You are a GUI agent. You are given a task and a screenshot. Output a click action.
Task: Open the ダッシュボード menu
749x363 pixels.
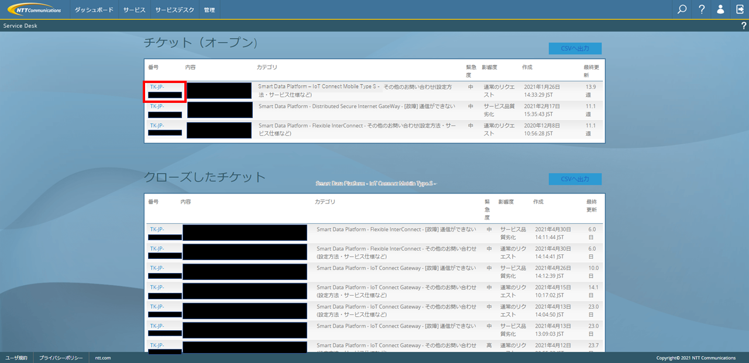94,10
